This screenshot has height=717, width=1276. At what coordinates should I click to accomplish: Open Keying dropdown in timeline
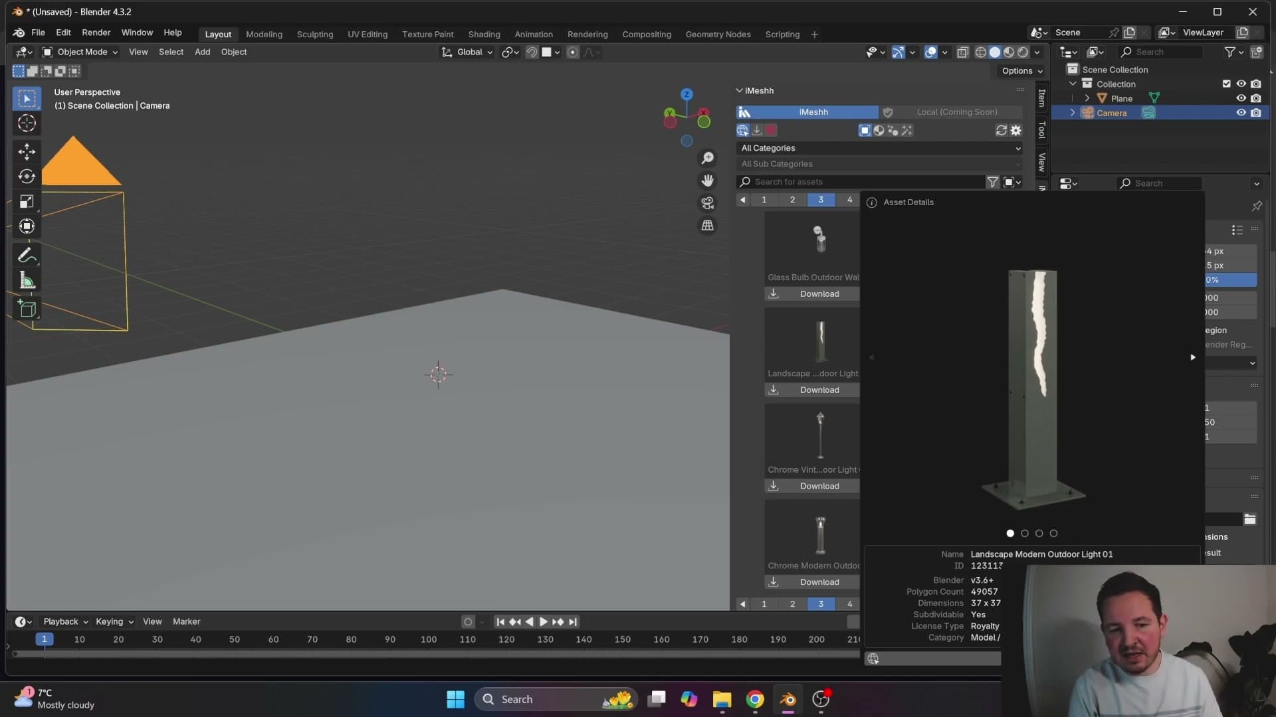(x=114, y=622)
